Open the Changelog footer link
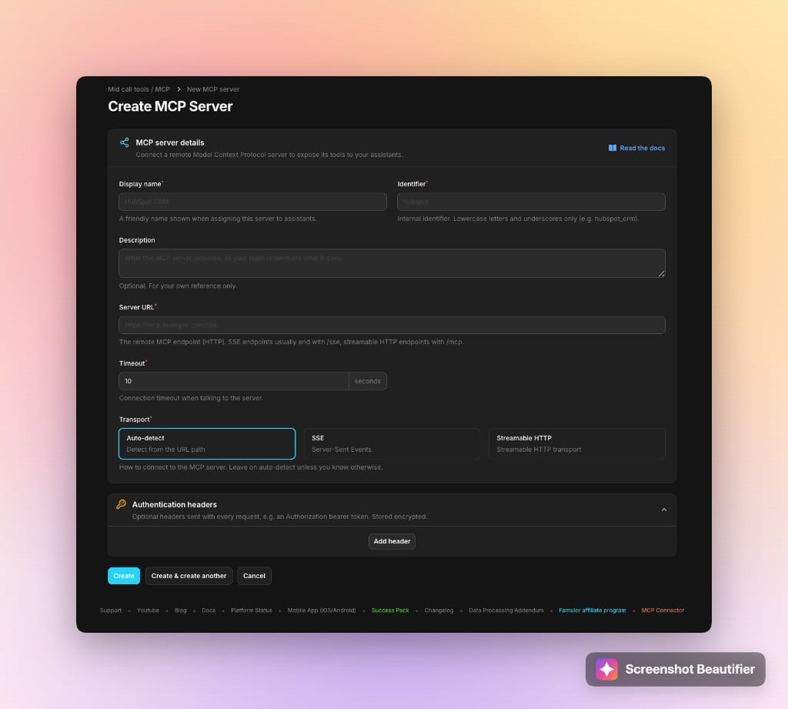 coord(439,610)
